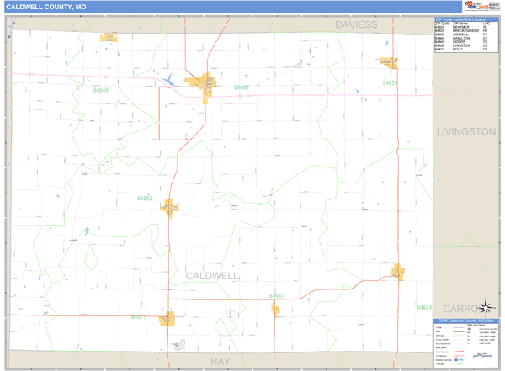This screenshot has width=505, height=371.
Task: Click the DAVIESS county label
Action: pos(356,24)
